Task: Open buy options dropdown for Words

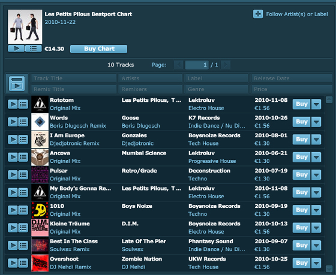Action: pyautogui.click(x=316, y=122)
